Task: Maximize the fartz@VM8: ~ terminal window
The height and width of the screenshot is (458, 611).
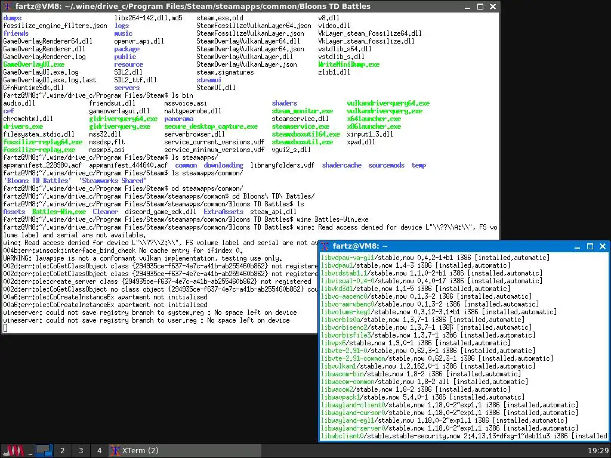Action: [x=590, y=246]
